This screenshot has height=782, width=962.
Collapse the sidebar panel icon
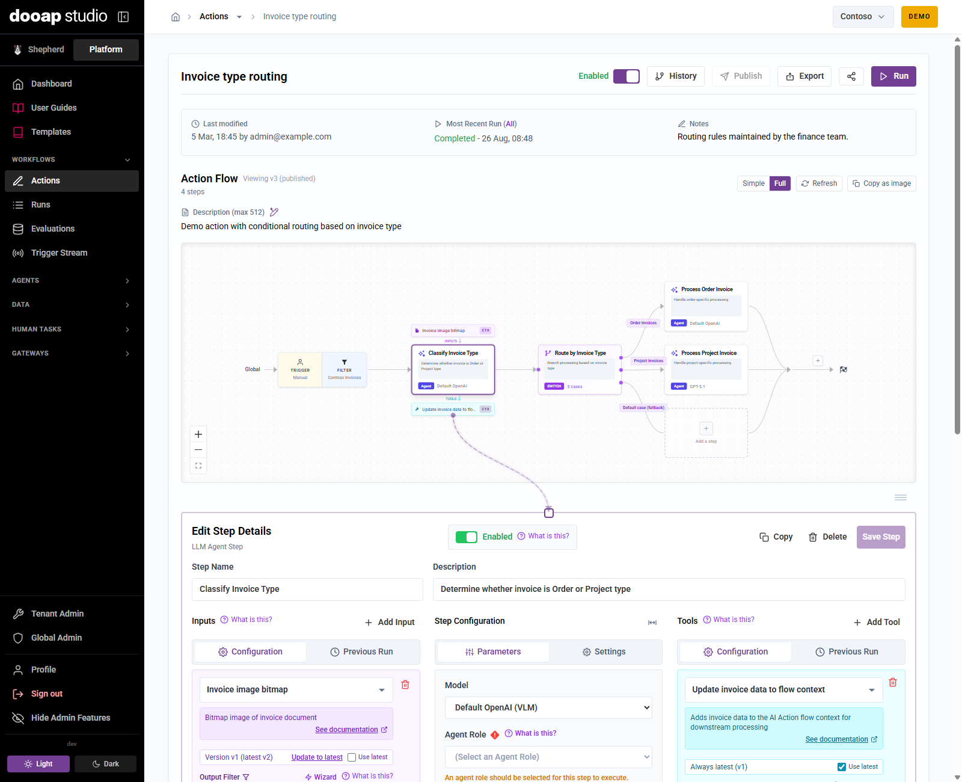(x=123, y=17)
